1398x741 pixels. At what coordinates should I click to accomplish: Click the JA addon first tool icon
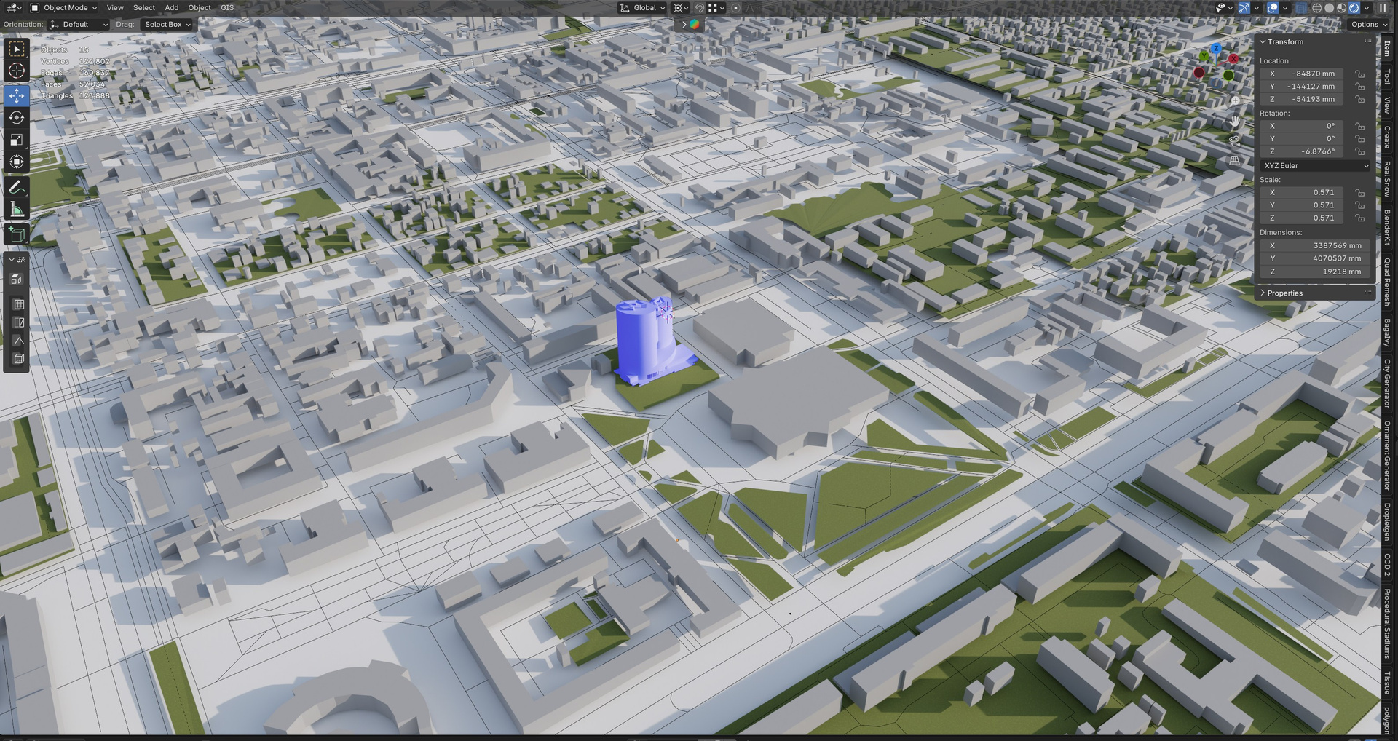click(17, 280)
